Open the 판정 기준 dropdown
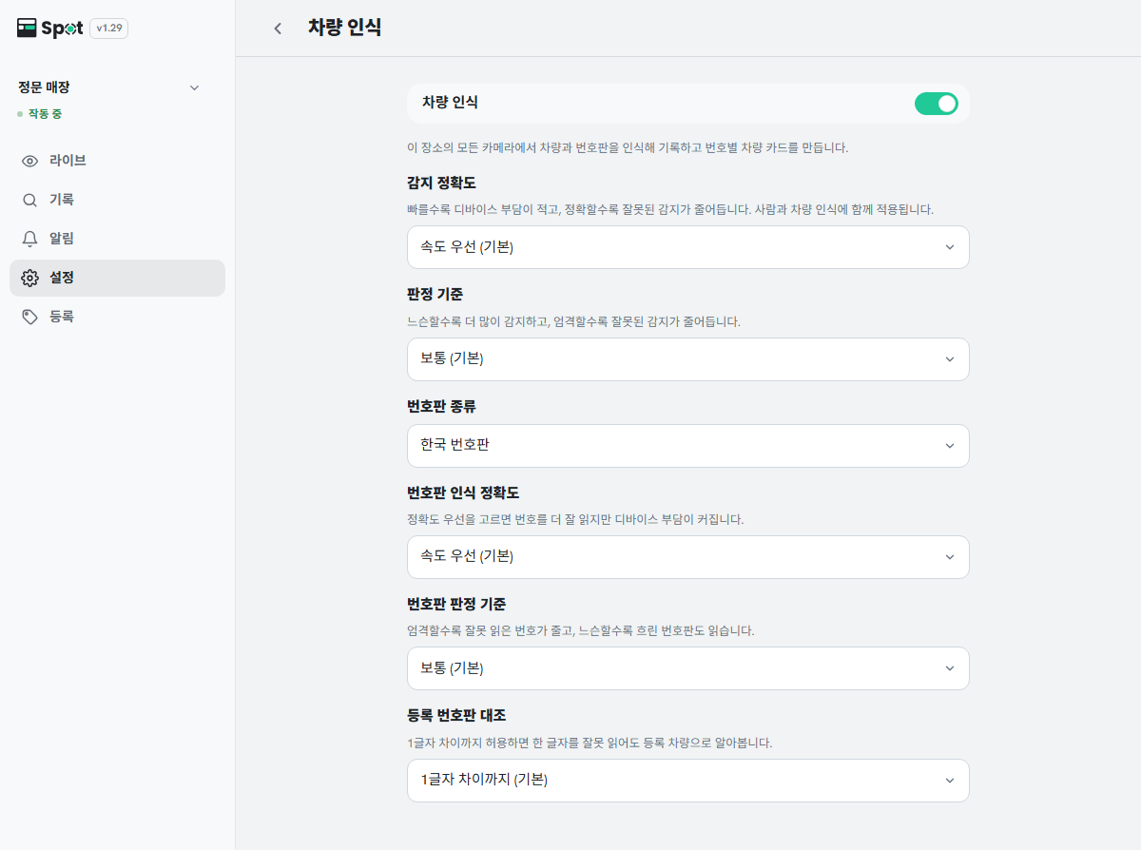Screen dimensions: 1141x850 point(688,359)
